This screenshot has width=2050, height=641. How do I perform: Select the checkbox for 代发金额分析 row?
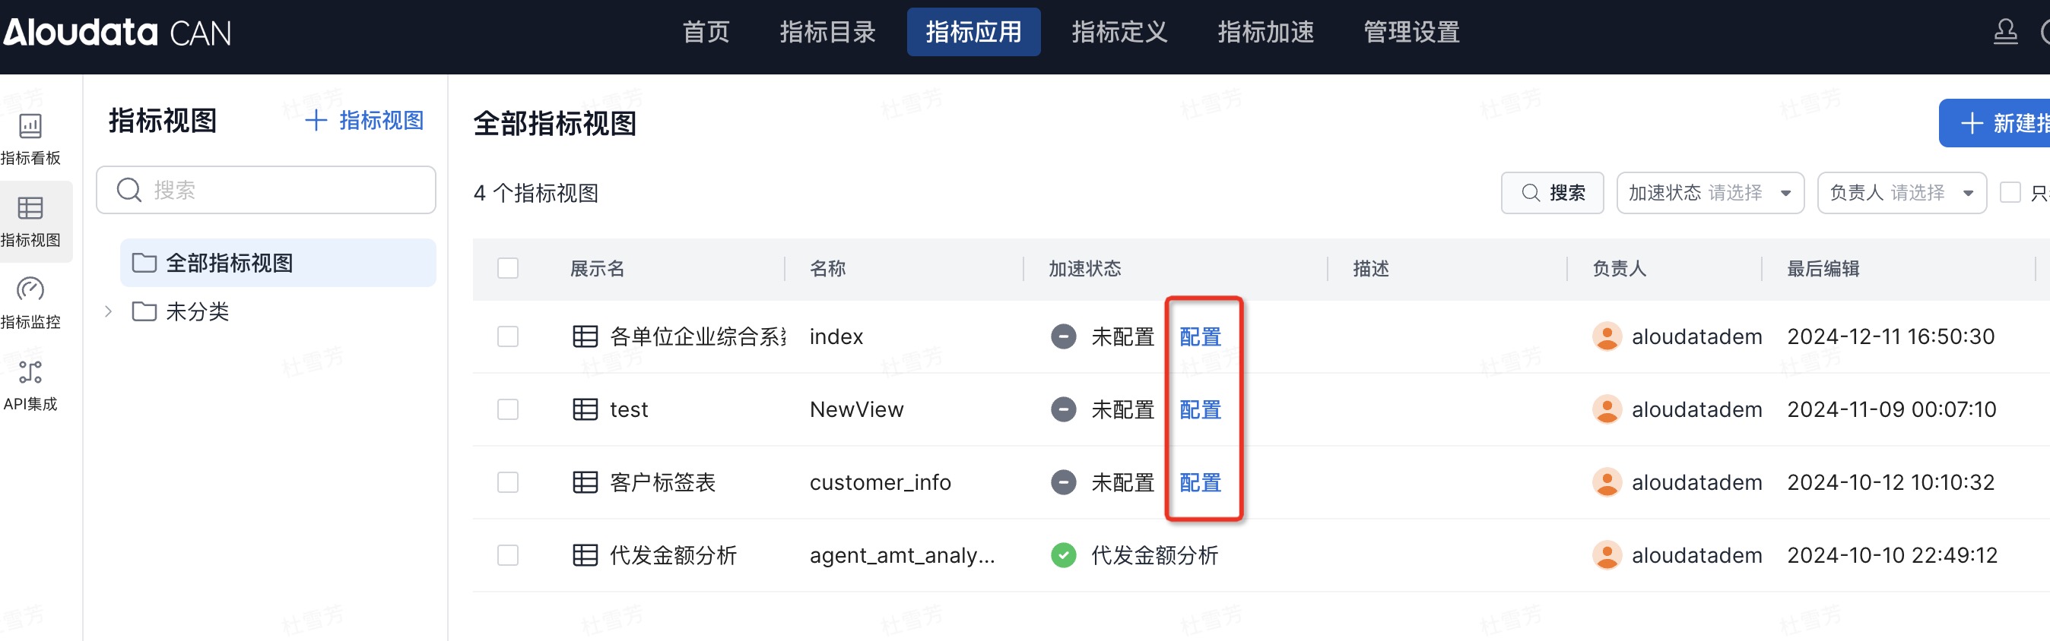click(x=508, y=555)
